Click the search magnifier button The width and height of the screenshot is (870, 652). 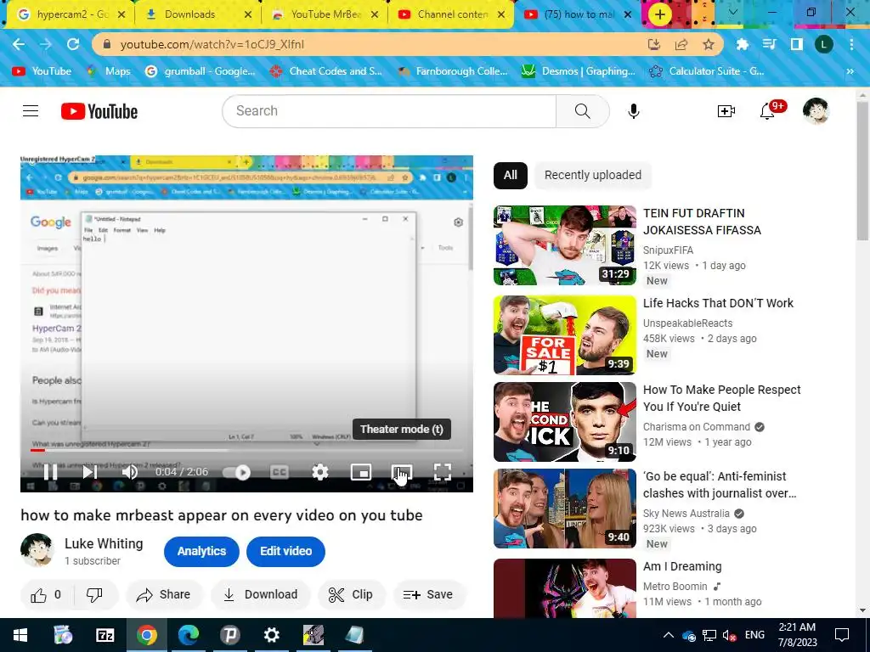click(583, 111)
